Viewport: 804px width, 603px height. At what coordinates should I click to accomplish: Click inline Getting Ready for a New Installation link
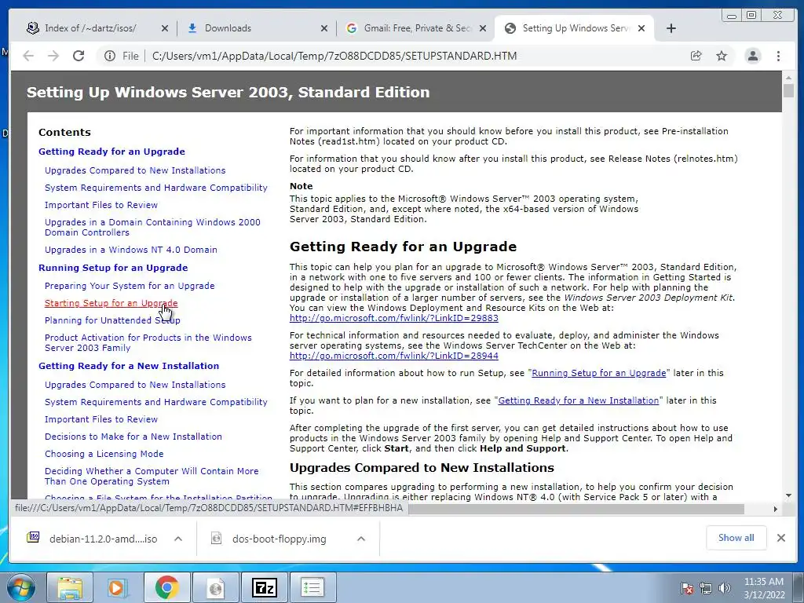point(579,400)
